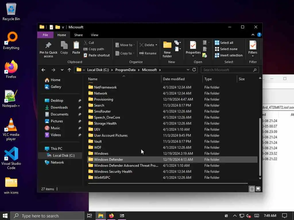This screenshot has height=220, width=294.
Task: Click Visual Studio Code desktop icon
Action: [11, 158]
